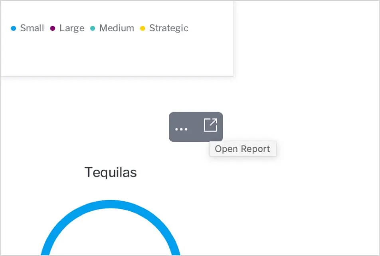Select the Tequilas chart title

coord(111,172)
